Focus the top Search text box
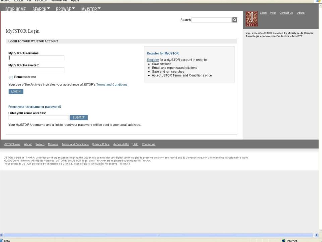Viewport: 322px width, 242px height. click(x=212, y=20)
